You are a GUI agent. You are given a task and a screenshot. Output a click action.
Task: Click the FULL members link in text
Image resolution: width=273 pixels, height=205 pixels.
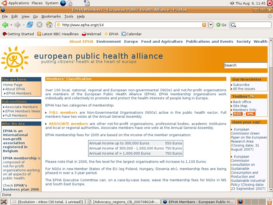coord(63,113)
